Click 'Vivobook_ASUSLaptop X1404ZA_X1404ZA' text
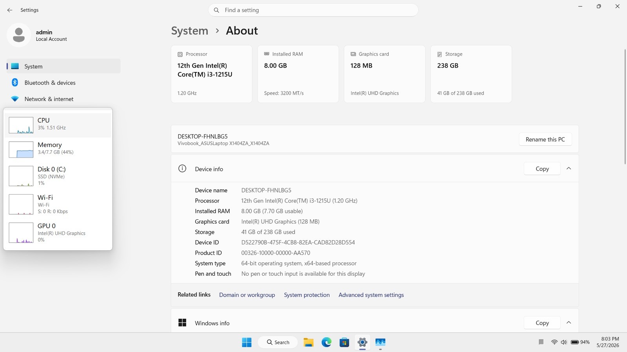 tap(223, 144)
